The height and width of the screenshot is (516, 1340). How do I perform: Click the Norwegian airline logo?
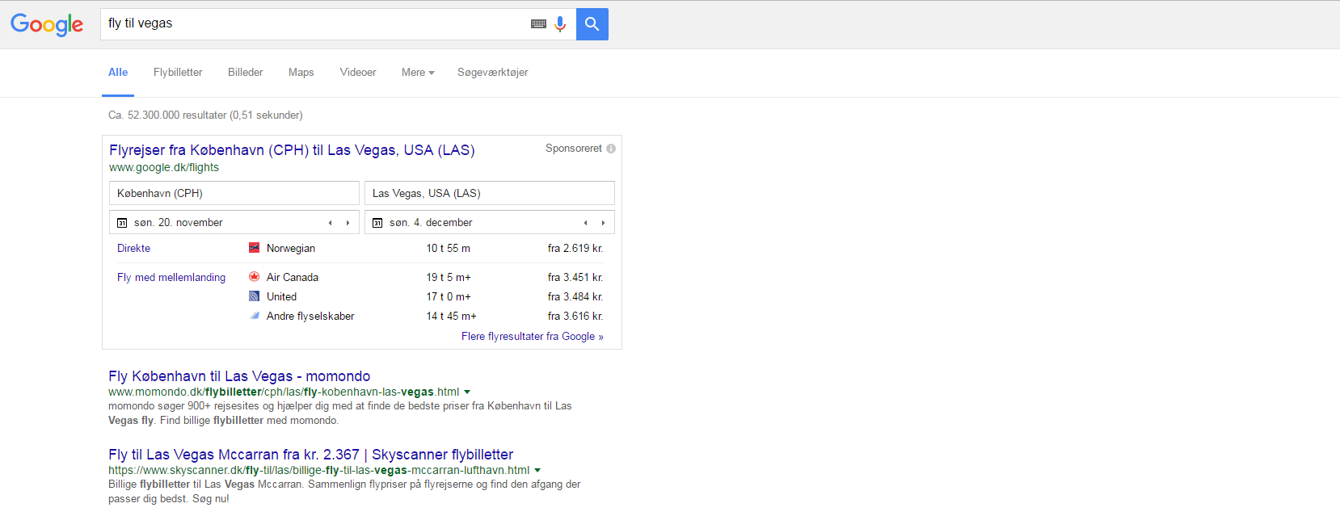[x=254, y=248]
